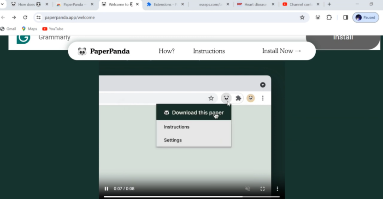This screenshot has height=199, width=383.
Task: Open the video more options menu
Action: [277, 189]
